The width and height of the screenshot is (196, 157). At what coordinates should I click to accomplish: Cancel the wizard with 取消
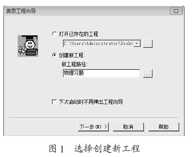128,127
